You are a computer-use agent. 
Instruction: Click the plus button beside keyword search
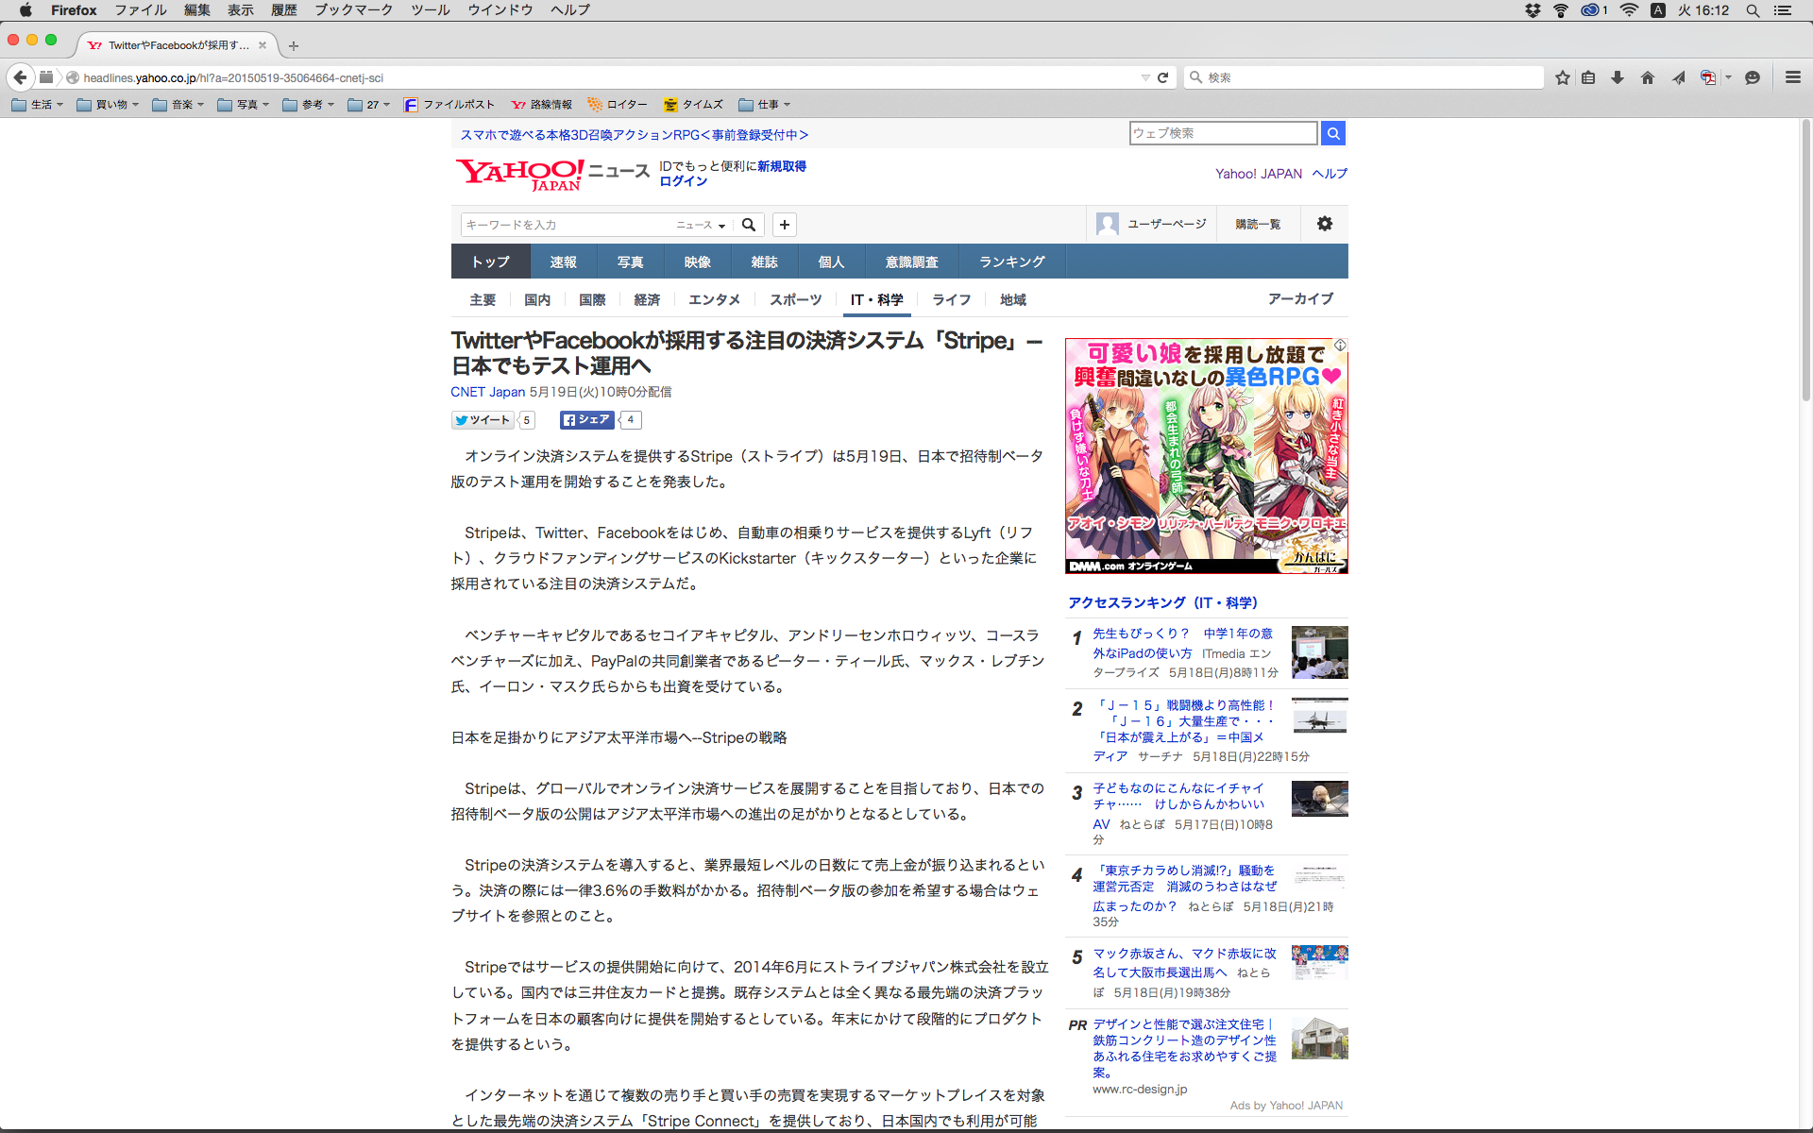click(x=785, y=225)
